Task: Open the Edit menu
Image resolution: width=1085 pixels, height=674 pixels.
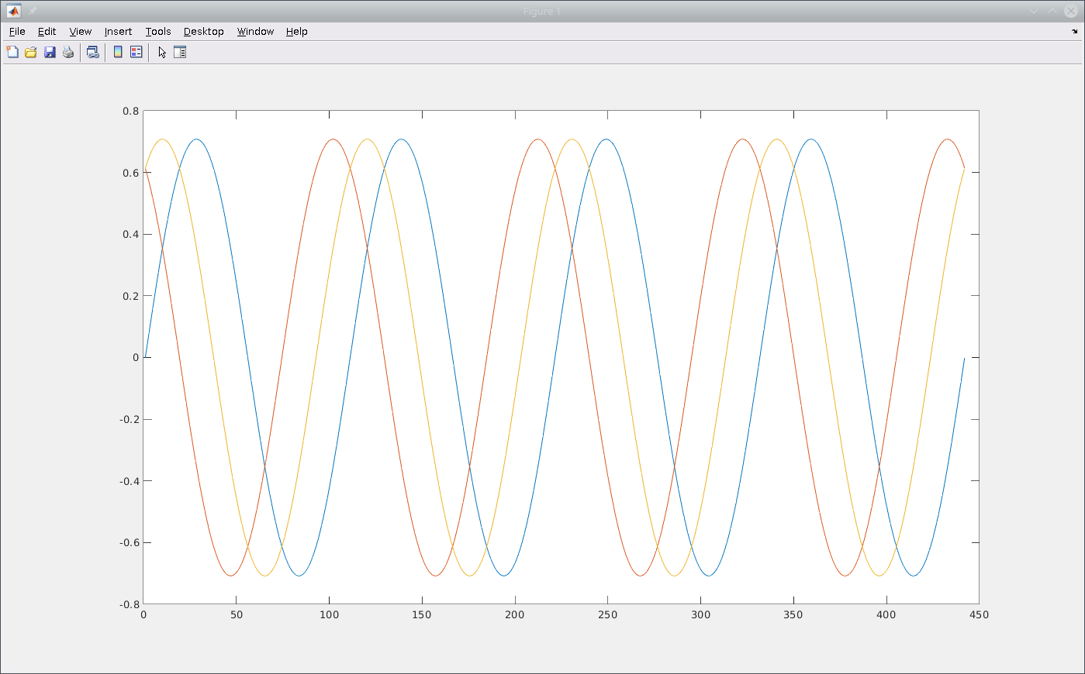Action: pyautogui.click(x=47, y=32)
